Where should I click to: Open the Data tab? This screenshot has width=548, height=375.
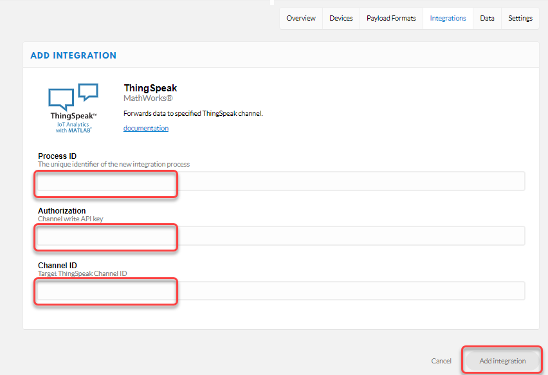(487, 18)
